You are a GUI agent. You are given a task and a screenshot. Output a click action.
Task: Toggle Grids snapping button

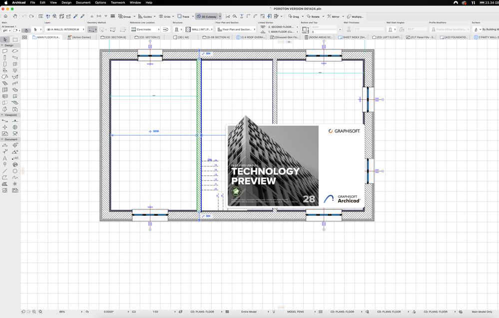pos(165,16)
